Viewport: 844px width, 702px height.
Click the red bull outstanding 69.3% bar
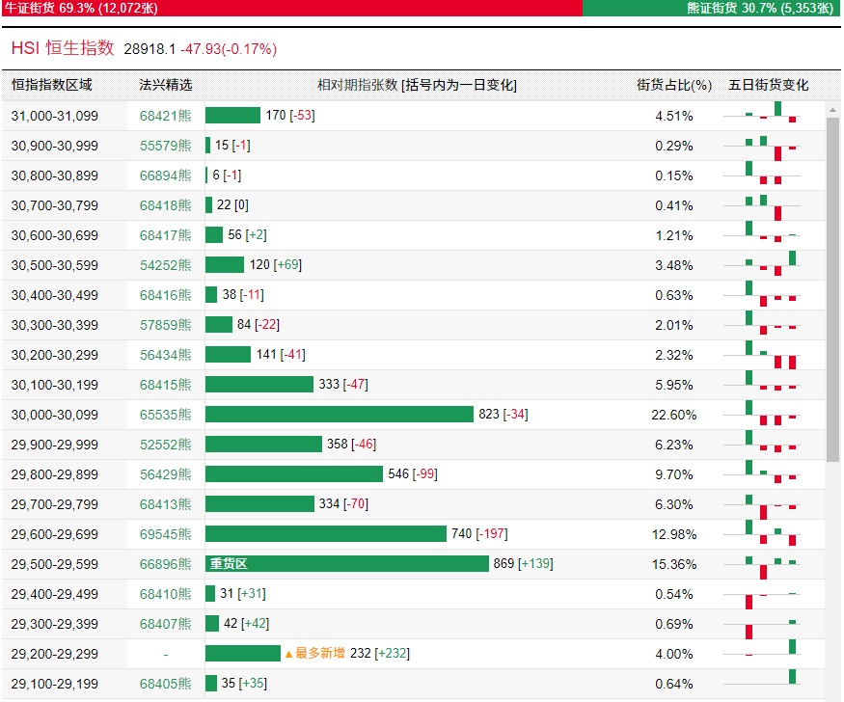pyautogui.click(x=291, y=8)
